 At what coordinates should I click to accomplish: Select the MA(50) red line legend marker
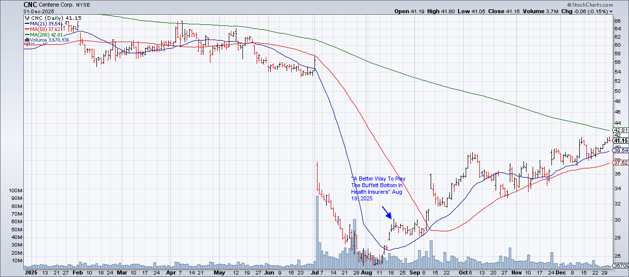click(27, 29)
